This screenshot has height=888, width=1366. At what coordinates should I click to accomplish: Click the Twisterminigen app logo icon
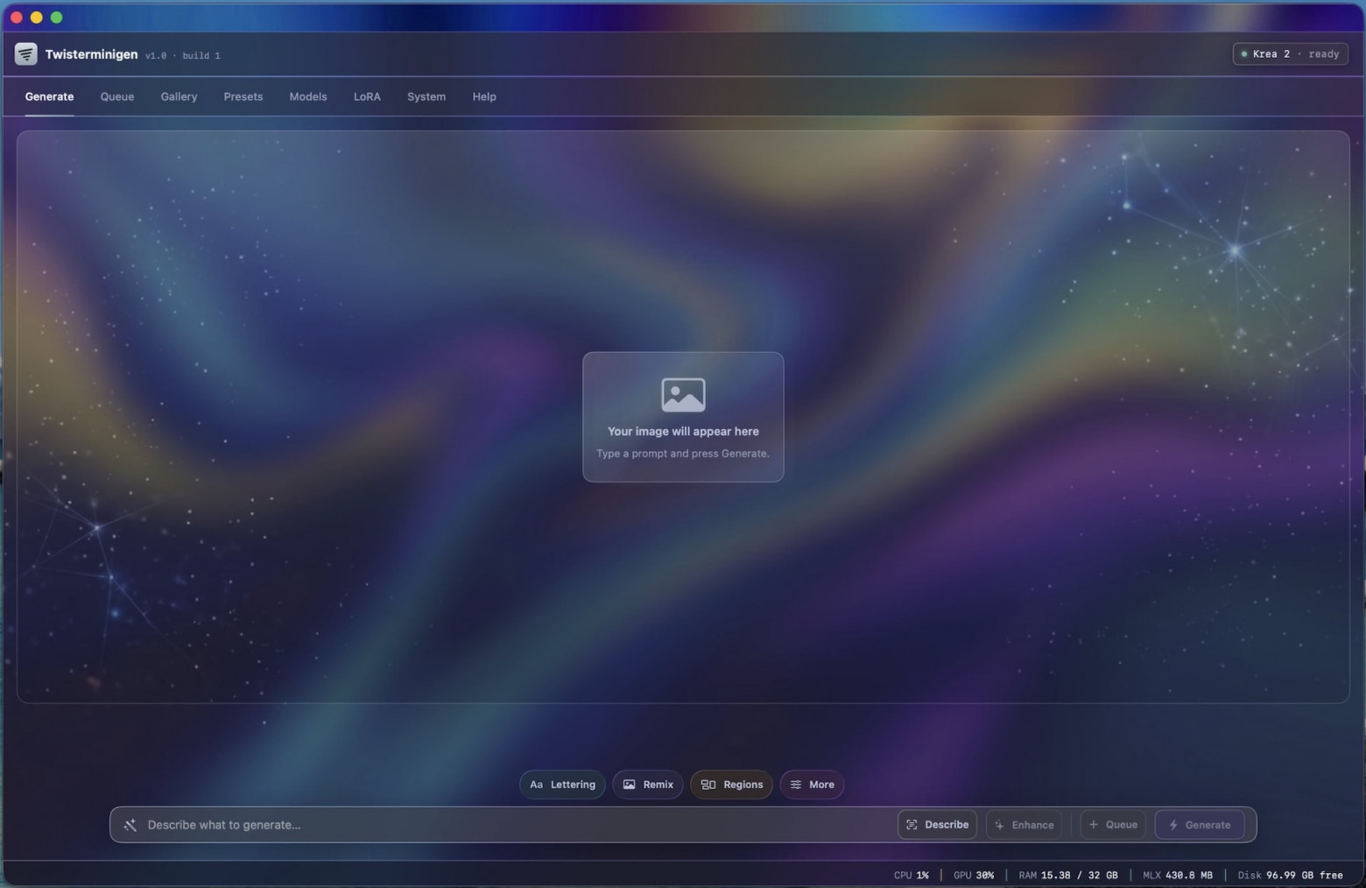[x=25, y=54]
